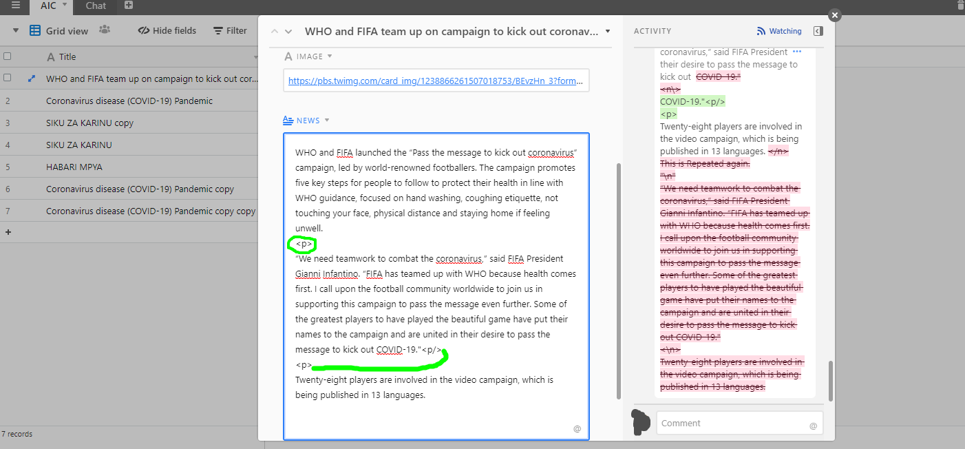Viewport: 965px width, 449px height.
Task: Add a new table with plus icon
Action: [x=129, y=6]
